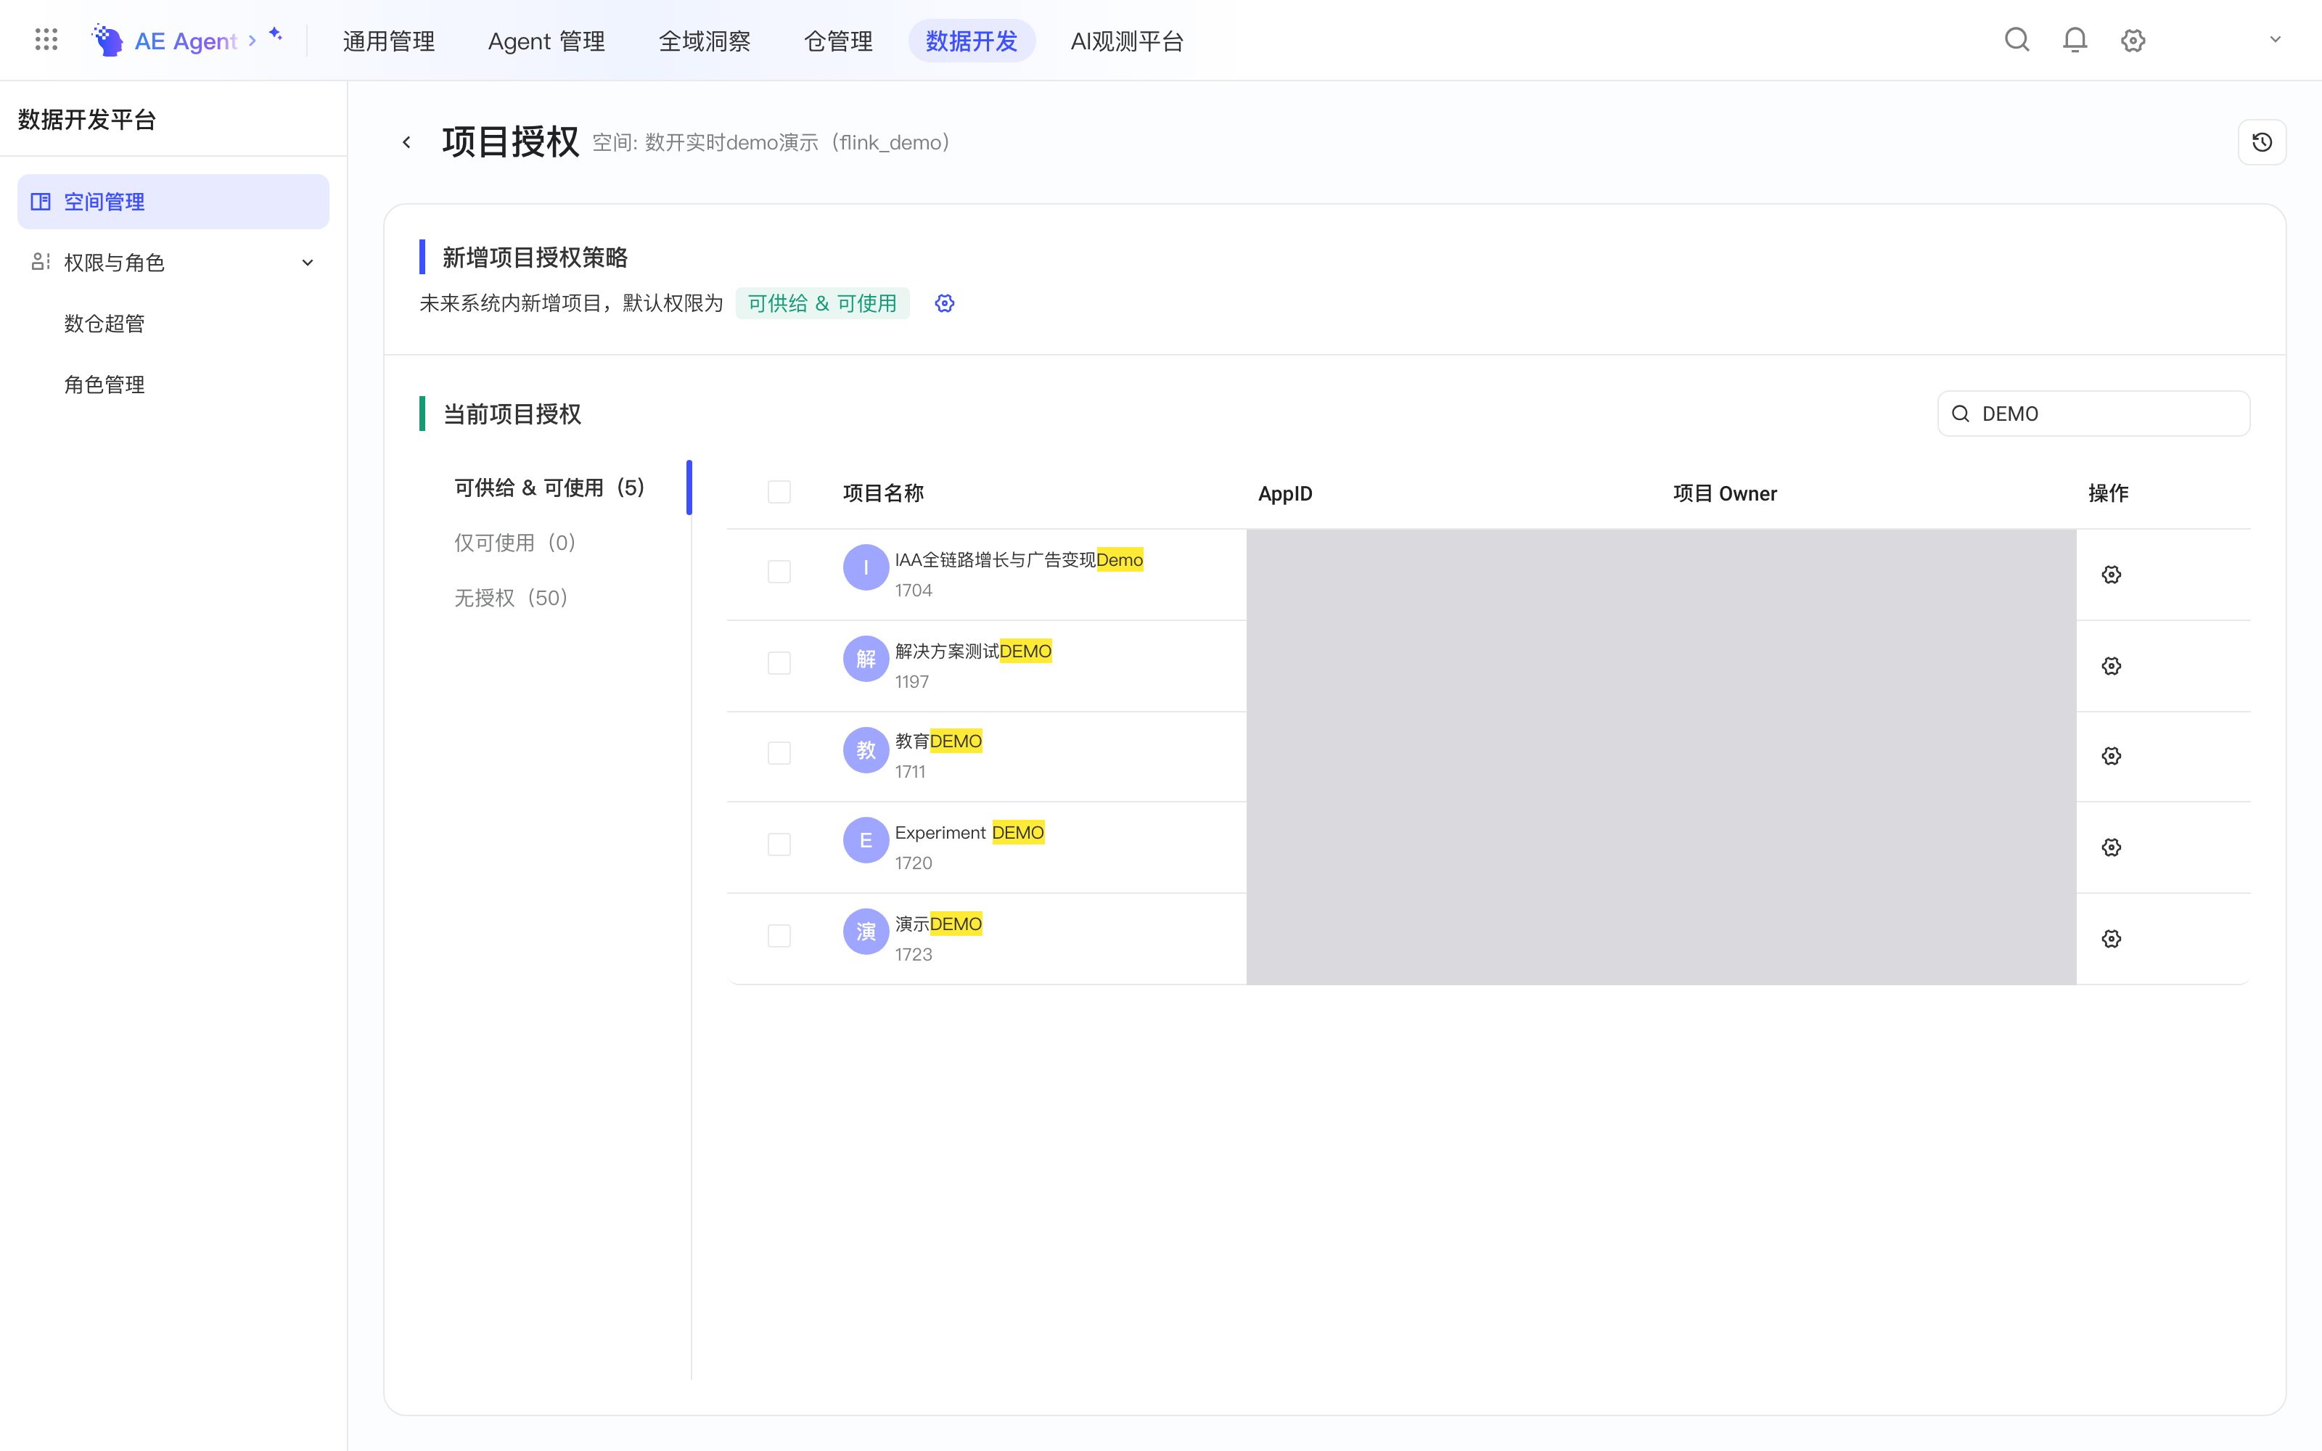This screenshot has width=2322, height=1451.
Task: Go back using the arrow beside 项目授权
Action: point(407,142)
